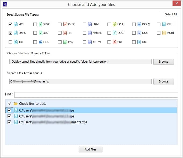Click the DOCX document icon

click(x=139, y=24)
